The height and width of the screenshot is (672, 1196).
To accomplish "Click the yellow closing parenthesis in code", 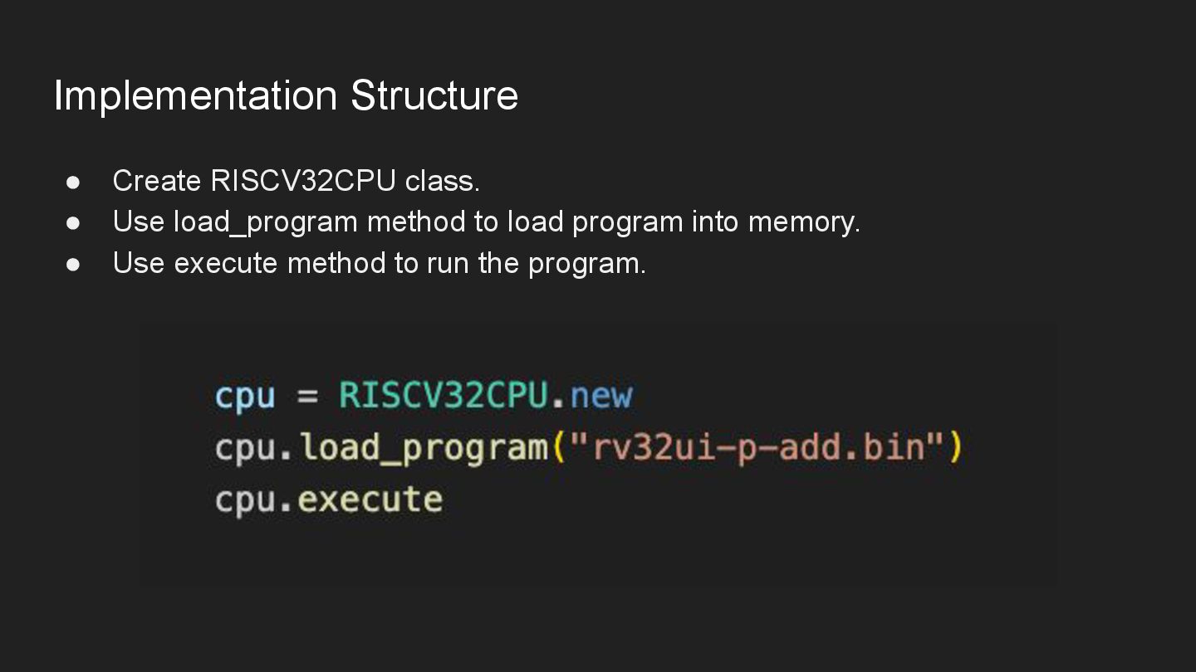I will point(954,448).
